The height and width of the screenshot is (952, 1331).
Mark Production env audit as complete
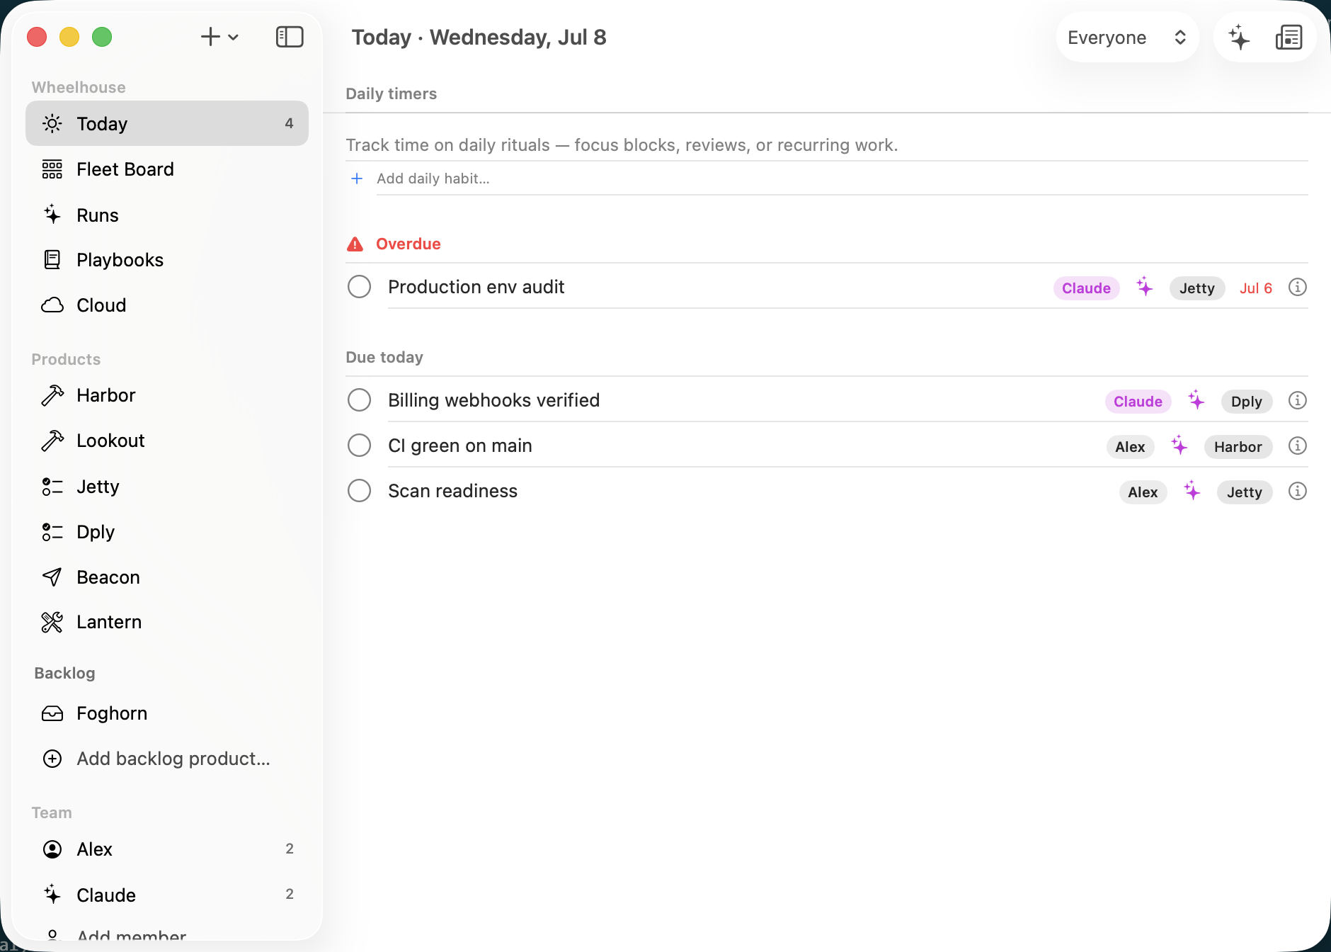[x=360, y=287]
